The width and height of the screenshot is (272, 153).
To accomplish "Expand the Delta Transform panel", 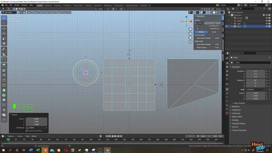I will (239, 103).
